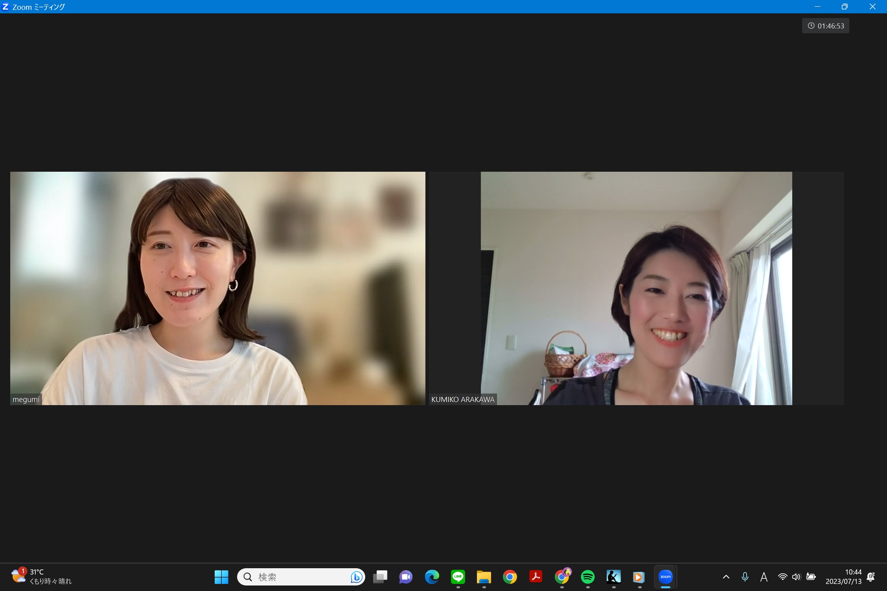Launch Microsoft Edge from the taskbar
Screen dimensions: 887x591
(432, 577)
